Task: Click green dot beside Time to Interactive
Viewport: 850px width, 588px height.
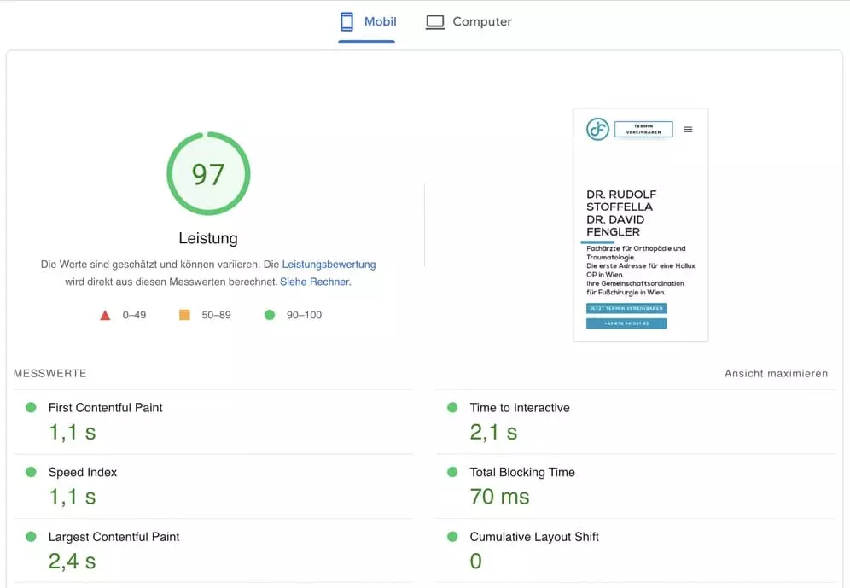Action: coord(452,408)
